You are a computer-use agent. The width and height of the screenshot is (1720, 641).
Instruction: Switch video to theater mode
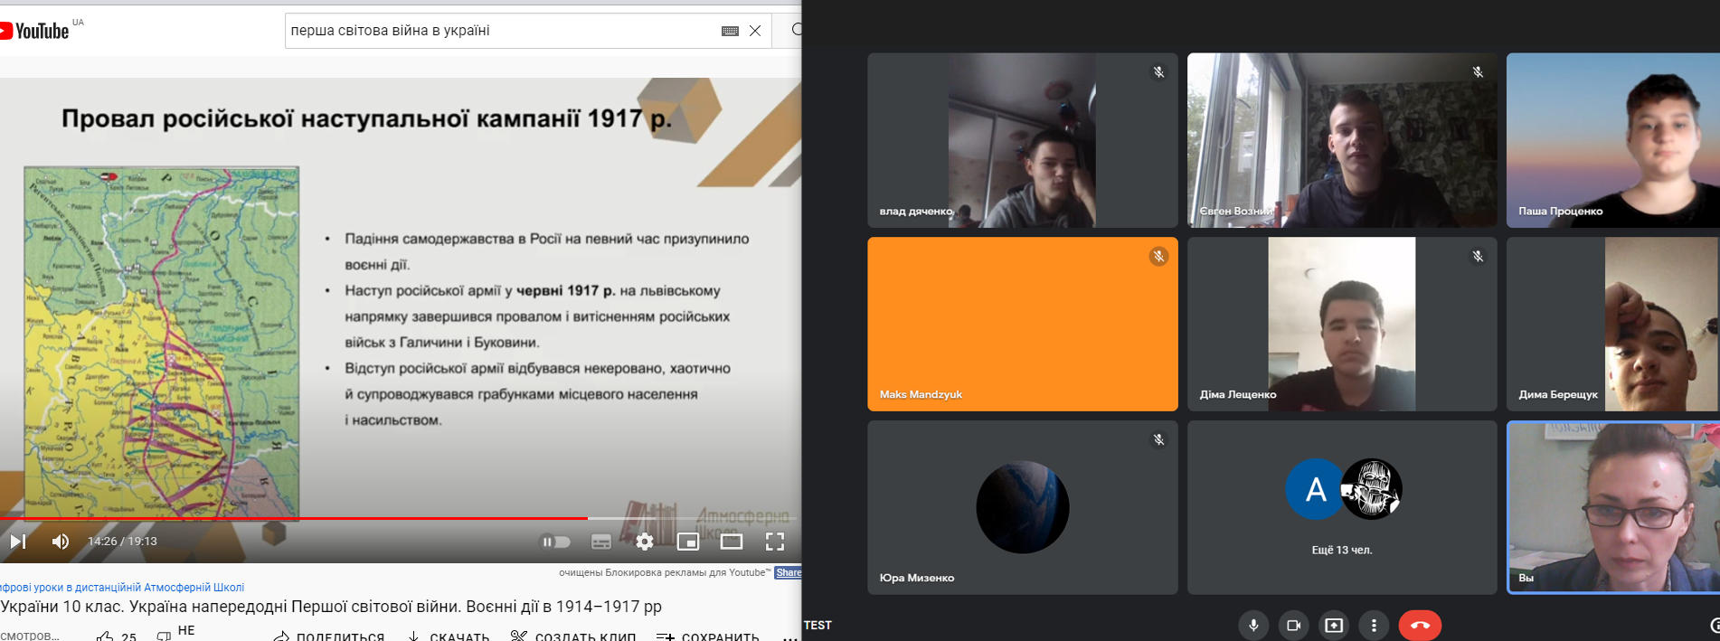pyautogui.click(x=732, y=542)
